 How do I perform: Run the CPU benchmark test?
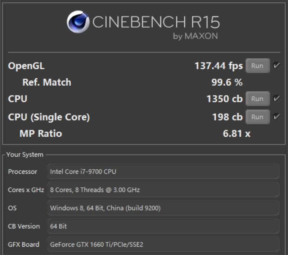(258, 99)
